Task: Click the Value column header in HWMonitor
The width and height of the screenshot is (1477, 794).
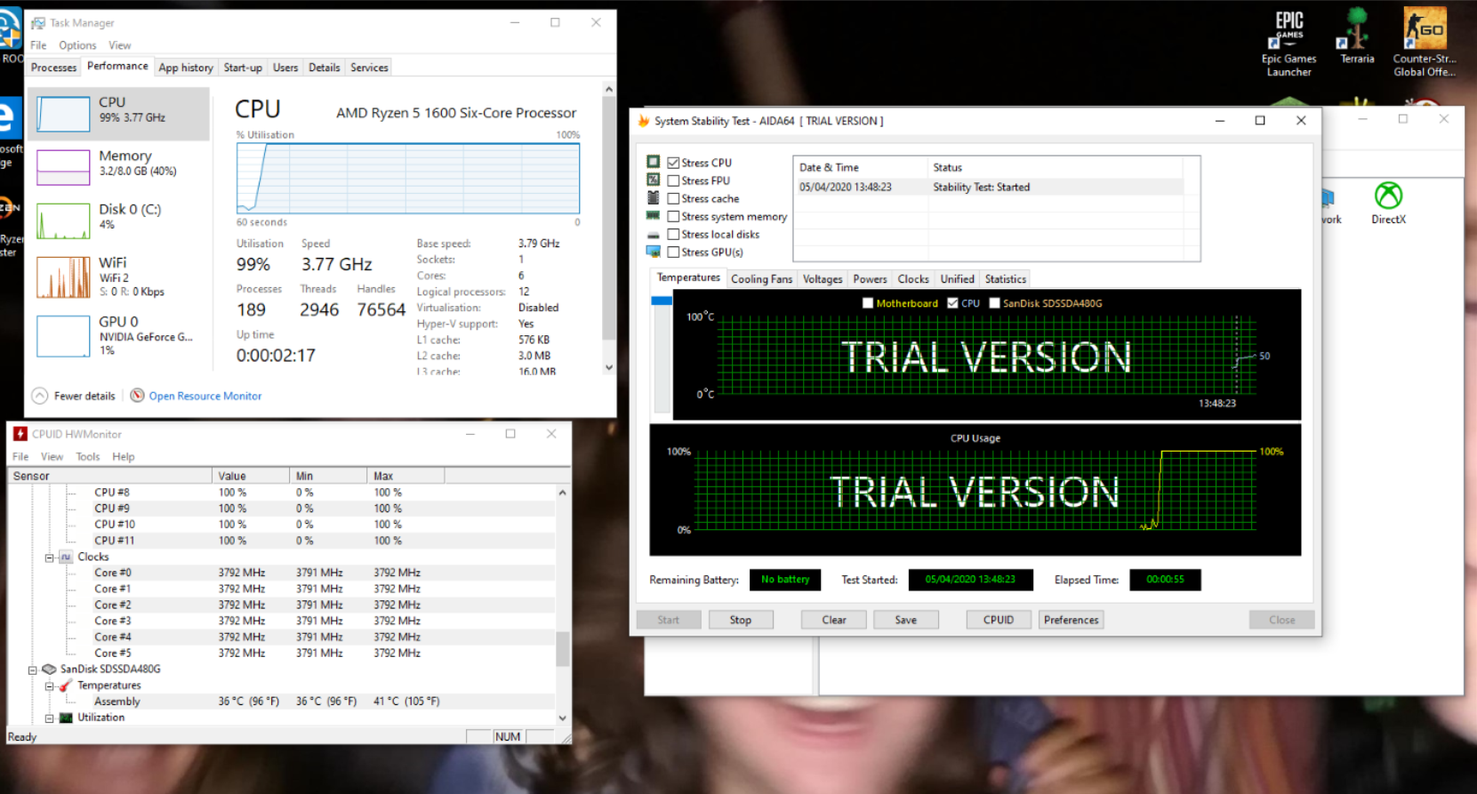Action: click(x=251, y=476)
